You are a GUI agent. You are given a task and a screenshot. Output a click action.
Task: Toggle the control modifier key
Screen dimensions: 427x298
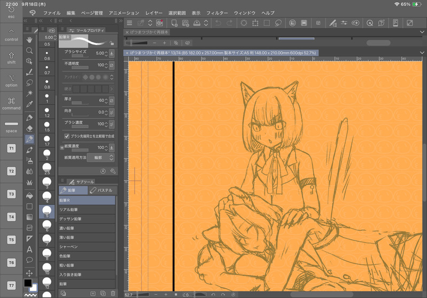(x=11, y=35)
